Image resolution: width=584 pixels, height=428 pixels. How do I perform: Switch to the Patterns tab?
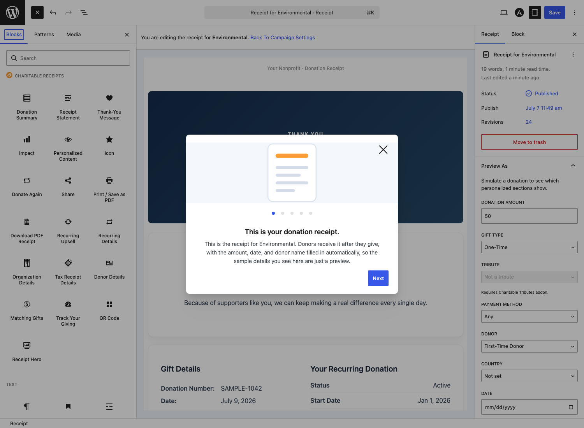tap(44, 35)
